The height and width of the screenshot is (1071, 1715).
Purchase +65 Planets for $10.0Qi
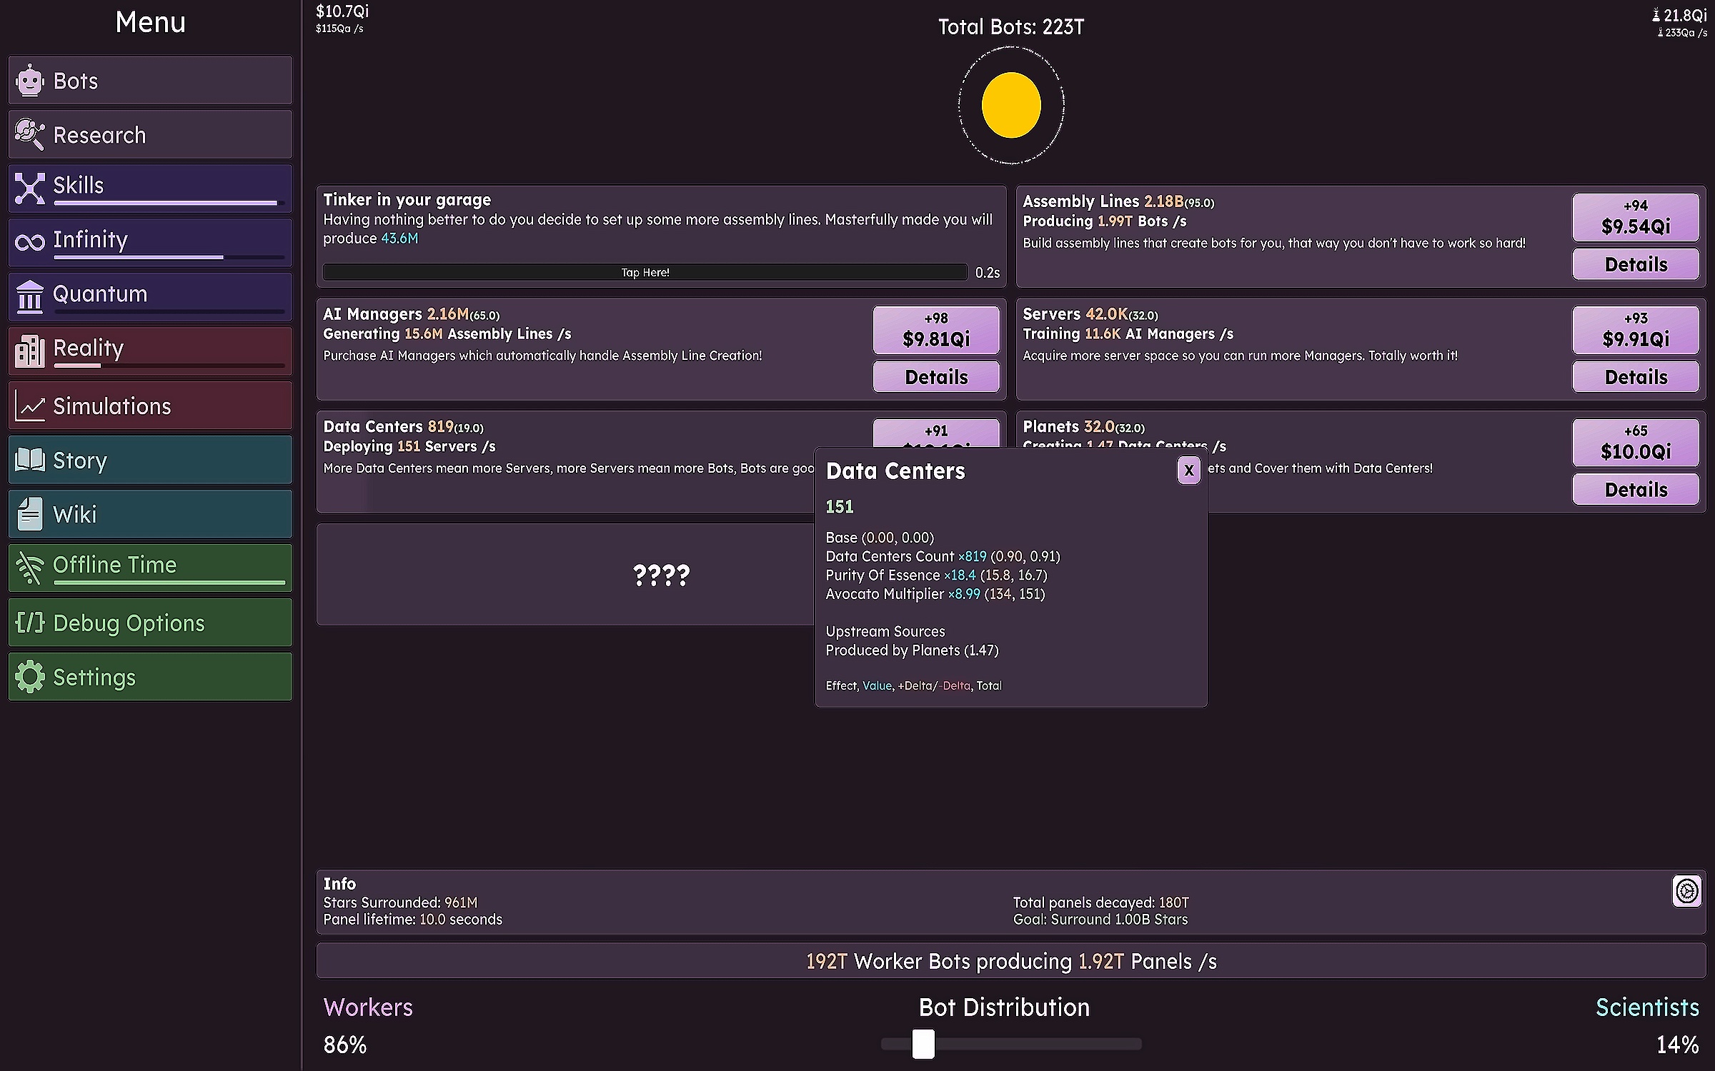1635,443
